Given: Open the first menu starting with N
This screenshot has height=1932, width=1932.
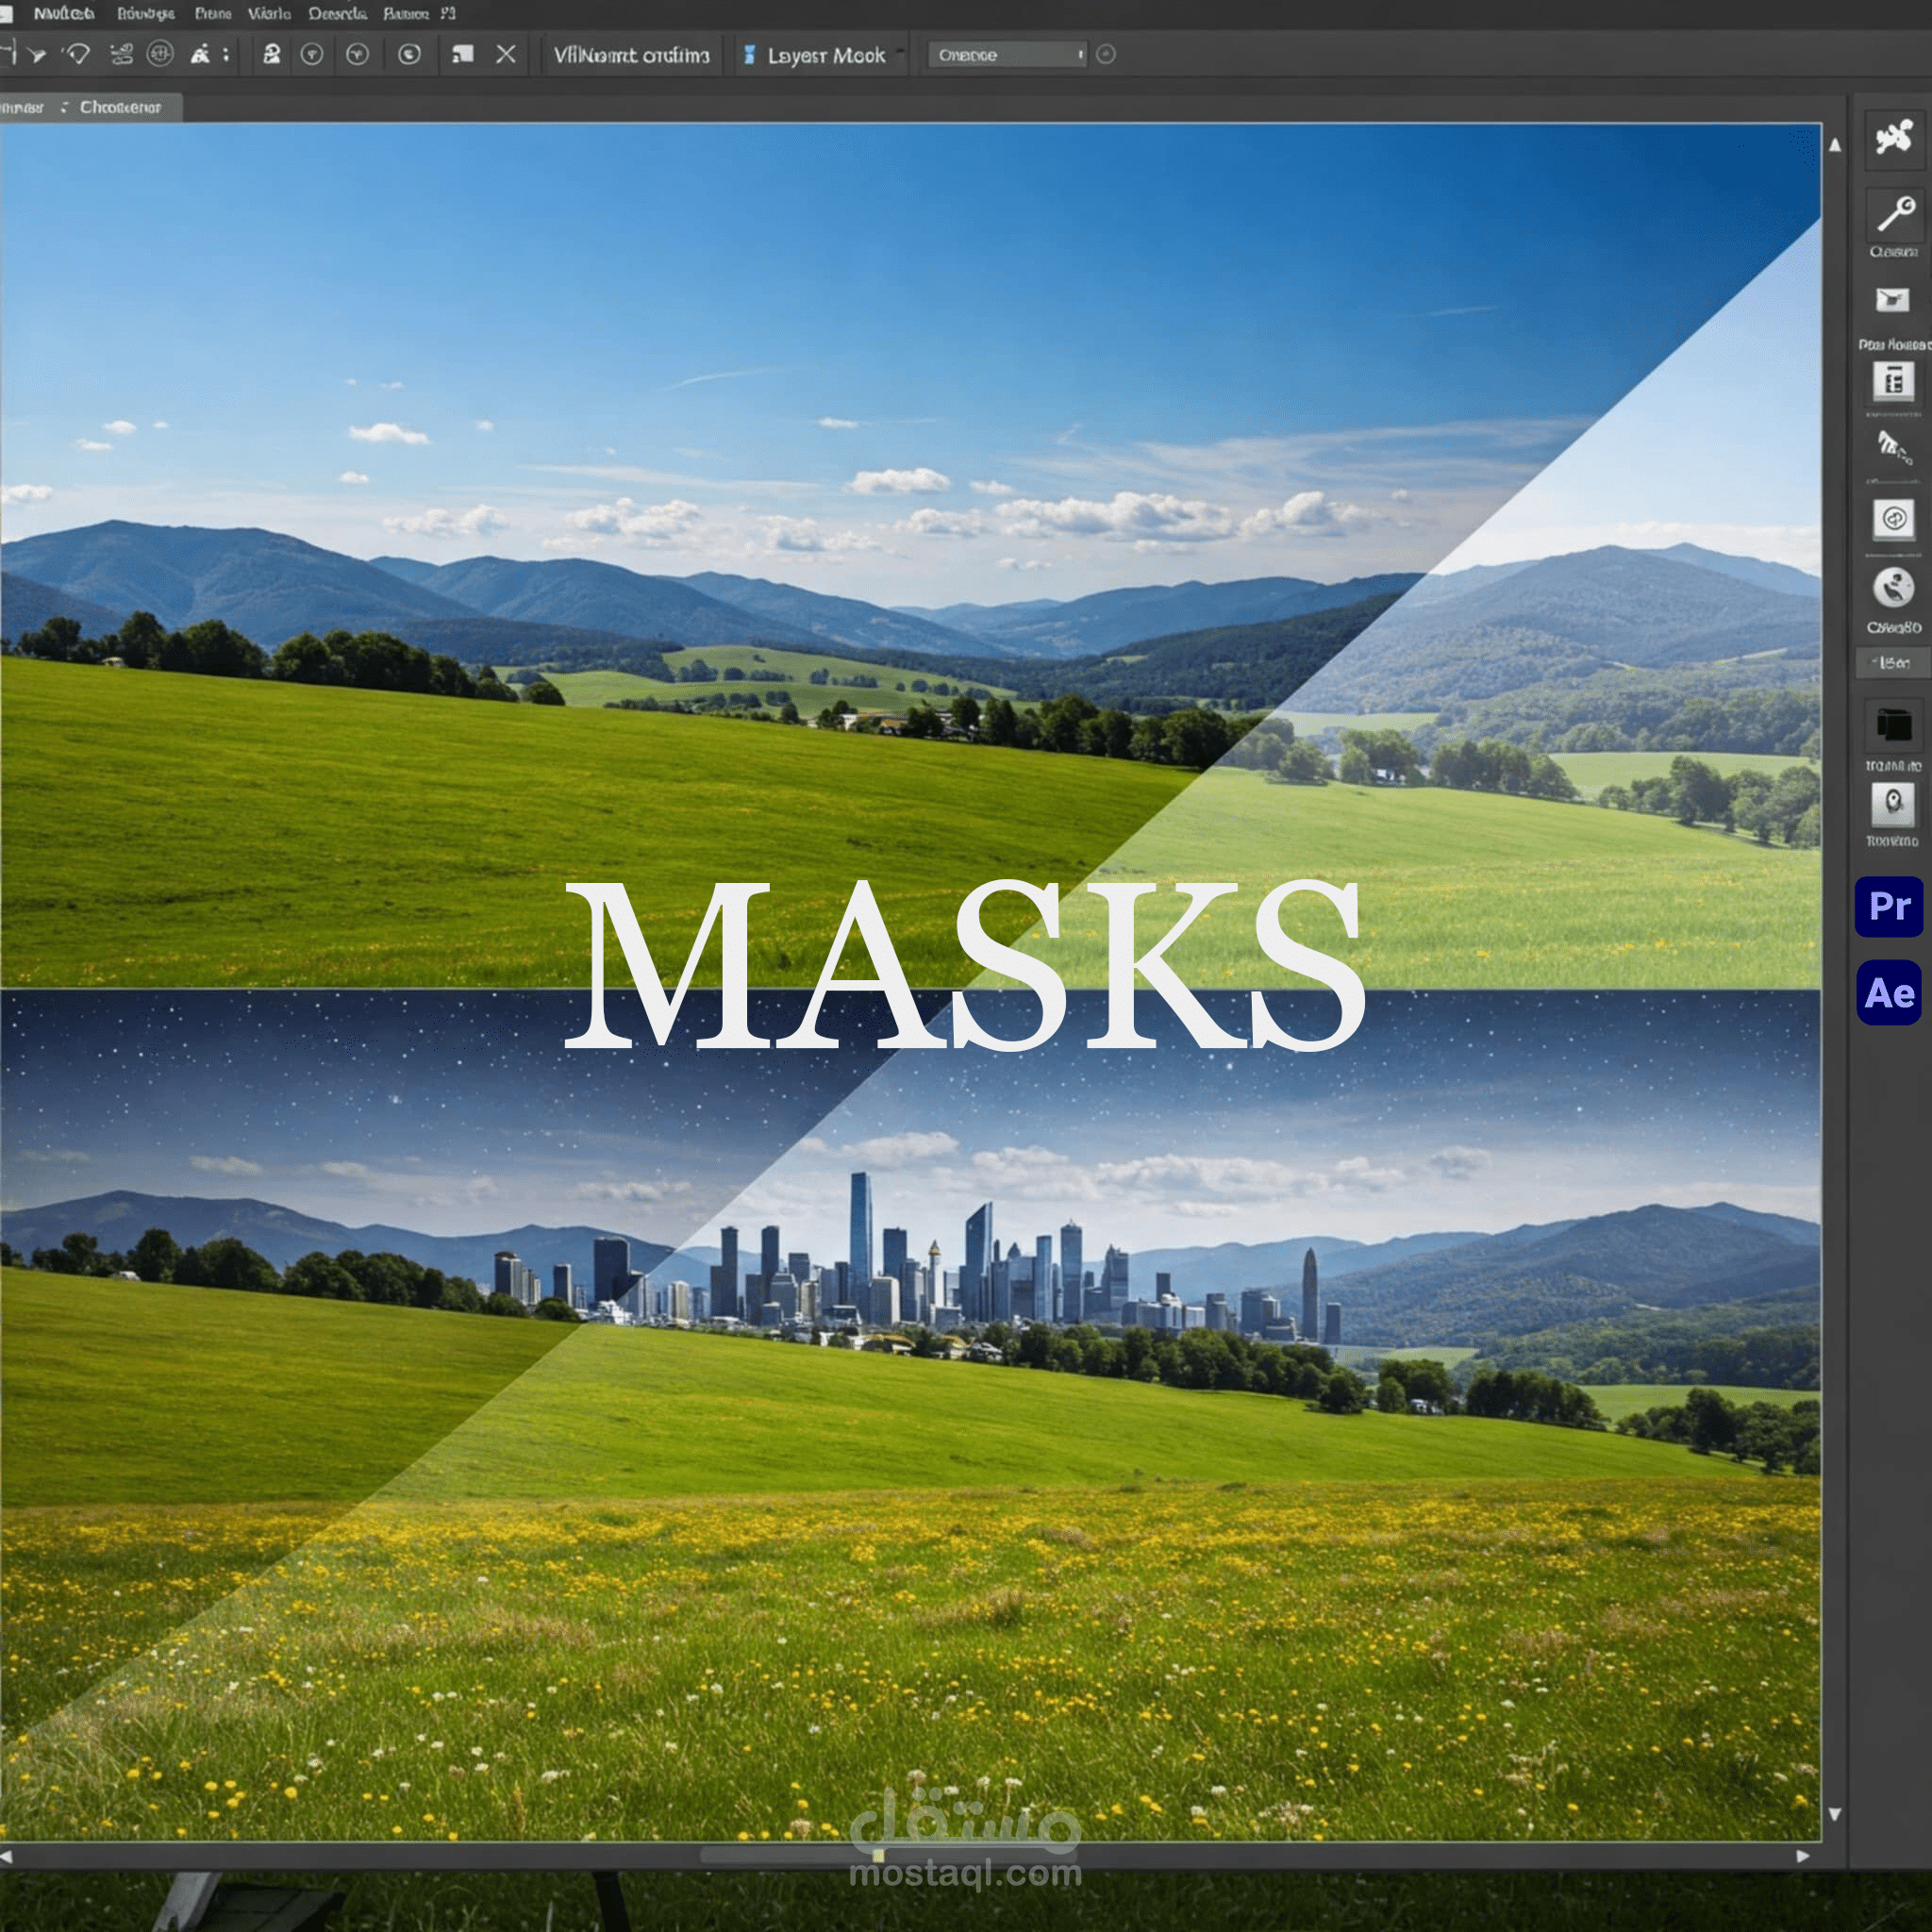Looking at the screenshot, I should 64,14.
